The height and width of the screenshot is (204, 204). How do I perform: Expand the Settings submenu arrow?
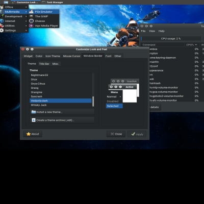pos(26,31)
